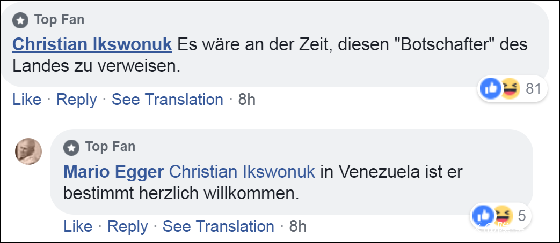Open Christian Ikswonuk's profile from the comment author name

pyautogui.click(x=92, y=44)
